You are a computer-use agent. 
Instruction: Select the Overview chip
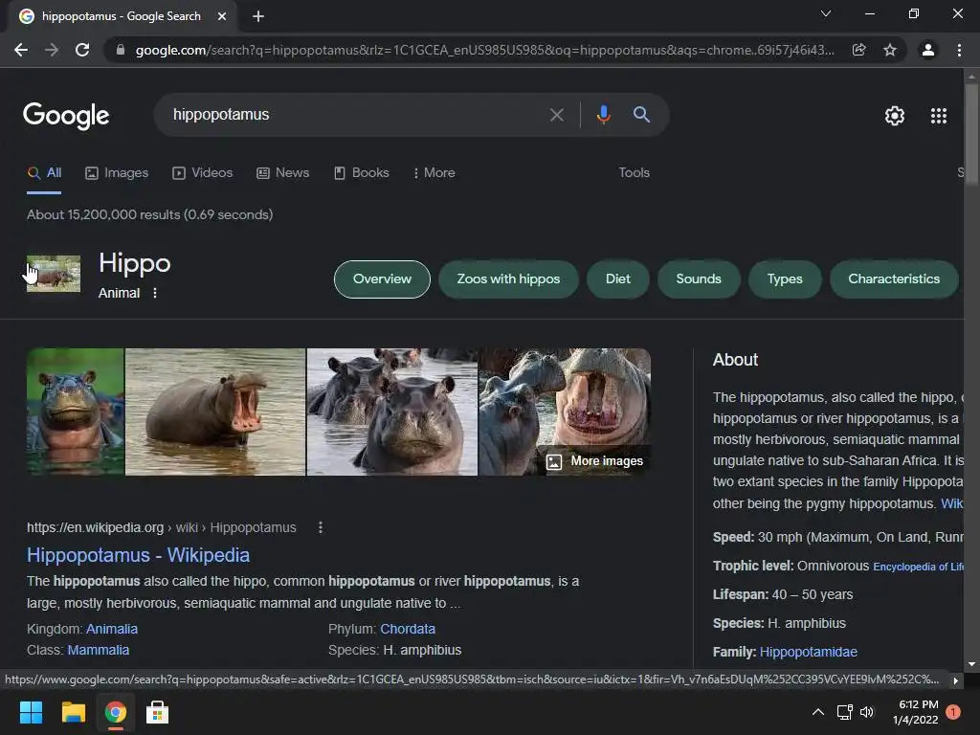[382, 279]
